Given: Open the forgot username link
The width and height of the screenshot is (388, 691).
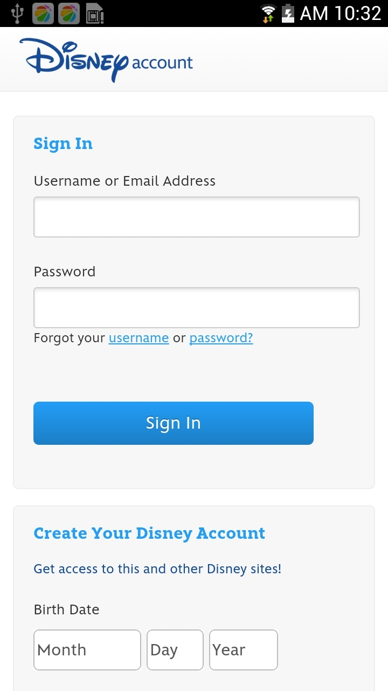Looking at the screenshot, I should 138,338.
